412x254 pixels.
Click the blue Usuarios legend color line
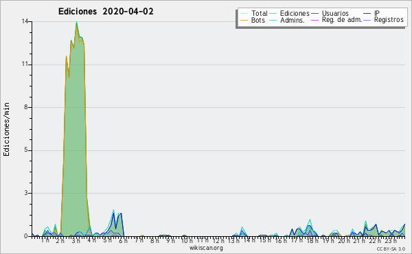(x=314, y=14)
